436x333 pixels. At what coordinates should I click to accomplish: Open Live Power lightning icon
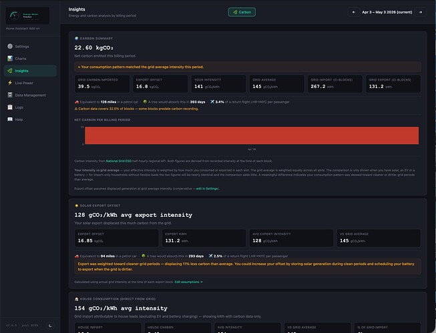pyautogui.click(x=10, y=83)
